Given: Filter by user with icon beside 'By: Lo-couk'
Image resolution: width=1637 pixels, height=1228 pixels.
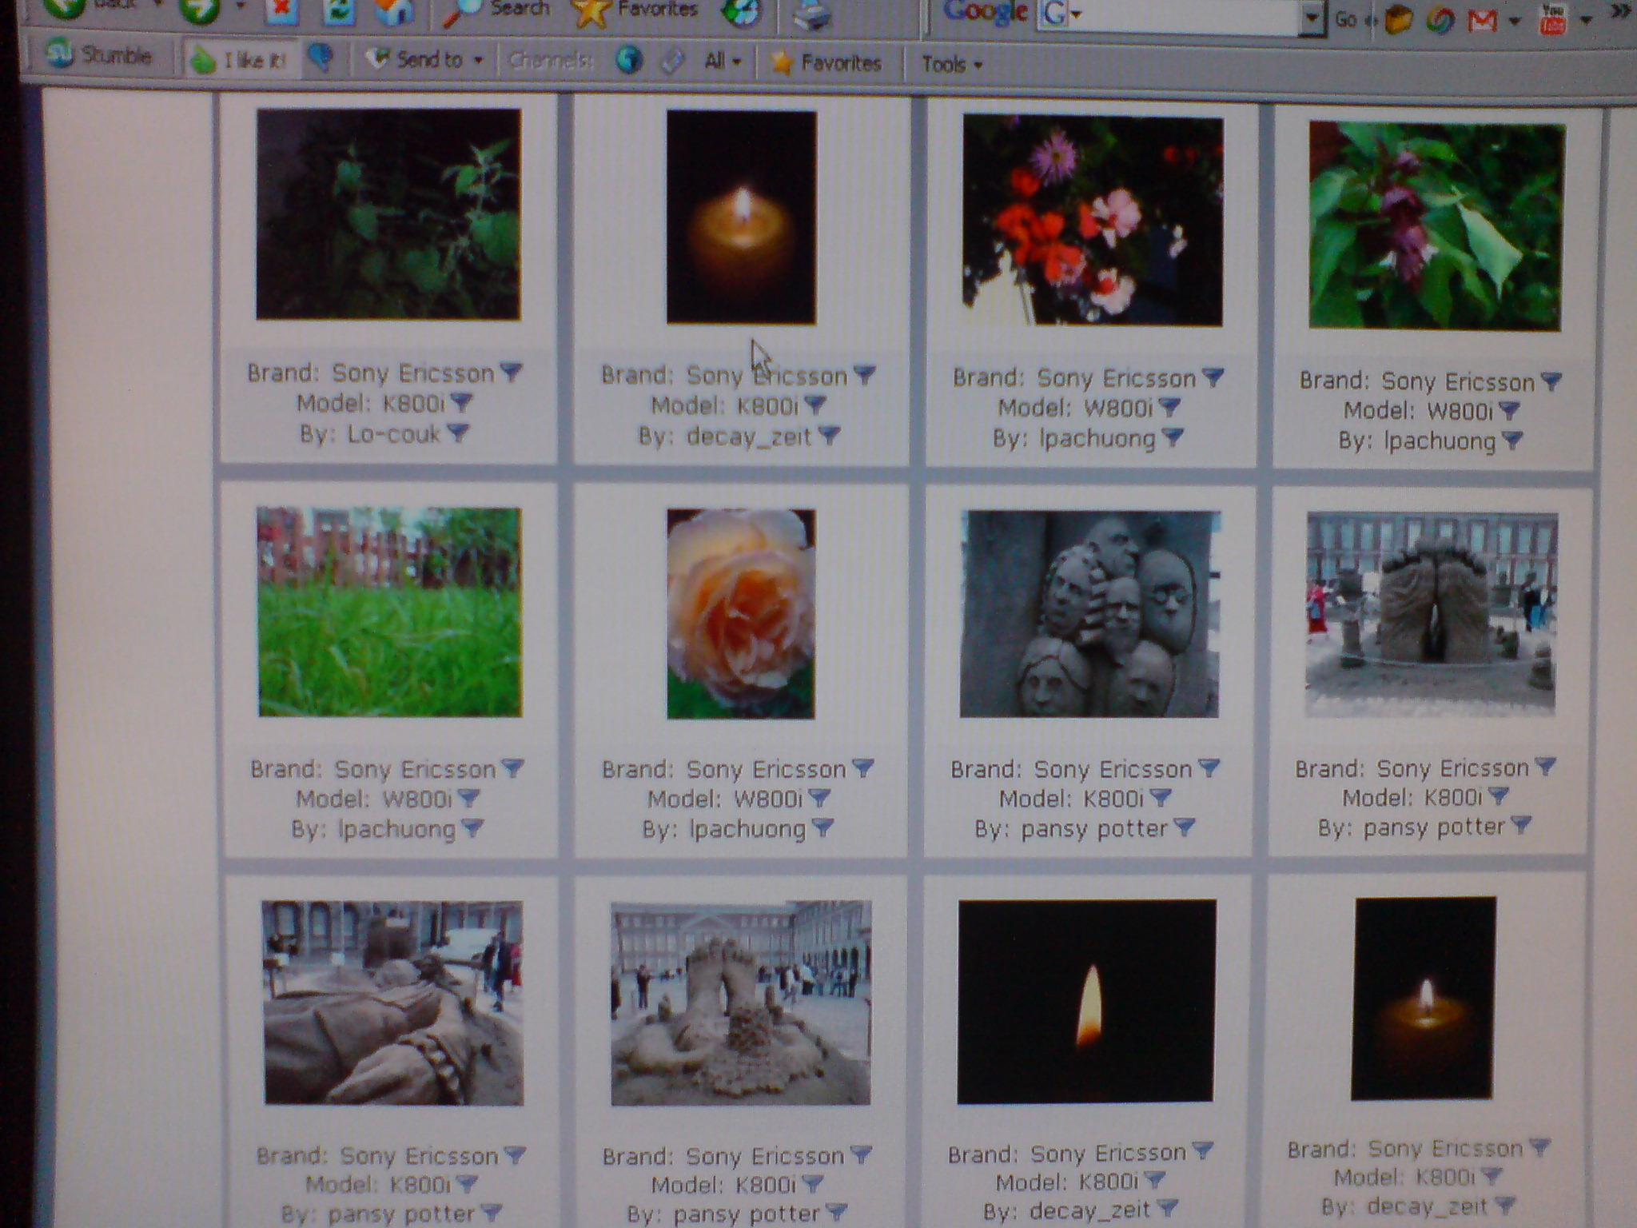Looking at the screenshot, I should click(458, 433).
